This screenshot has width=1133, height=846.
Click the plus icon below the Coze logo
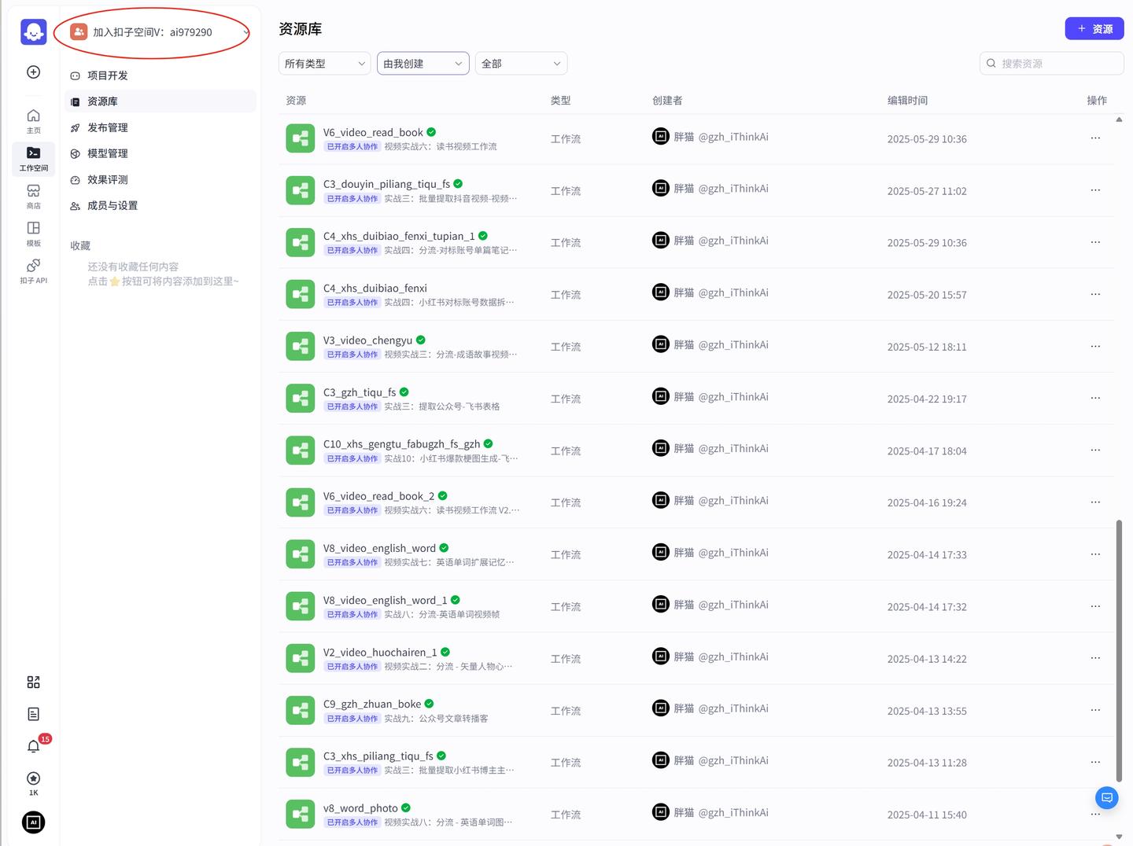pyautogui.click(x=33, y=72)
